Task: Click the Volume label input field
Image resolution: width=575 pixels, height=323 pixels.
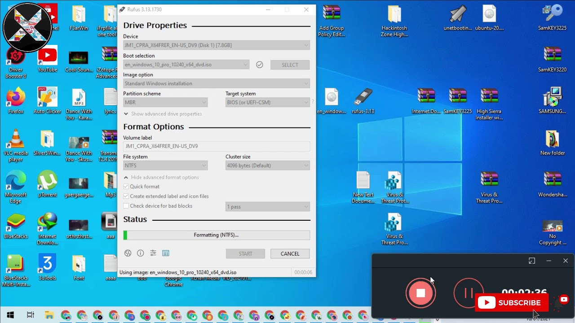Action: 217,146
